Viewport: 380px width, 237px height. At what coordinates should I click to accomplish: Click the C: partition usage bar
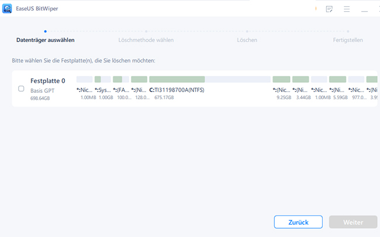[x=177, y=79]
